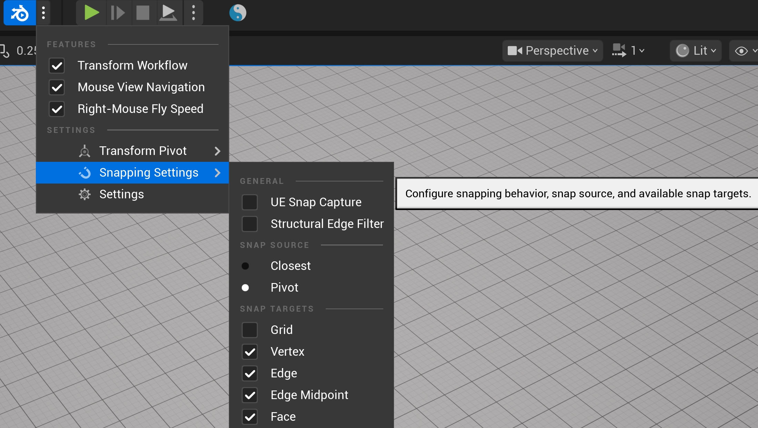Select the Snapping Settings menu item

132,173
